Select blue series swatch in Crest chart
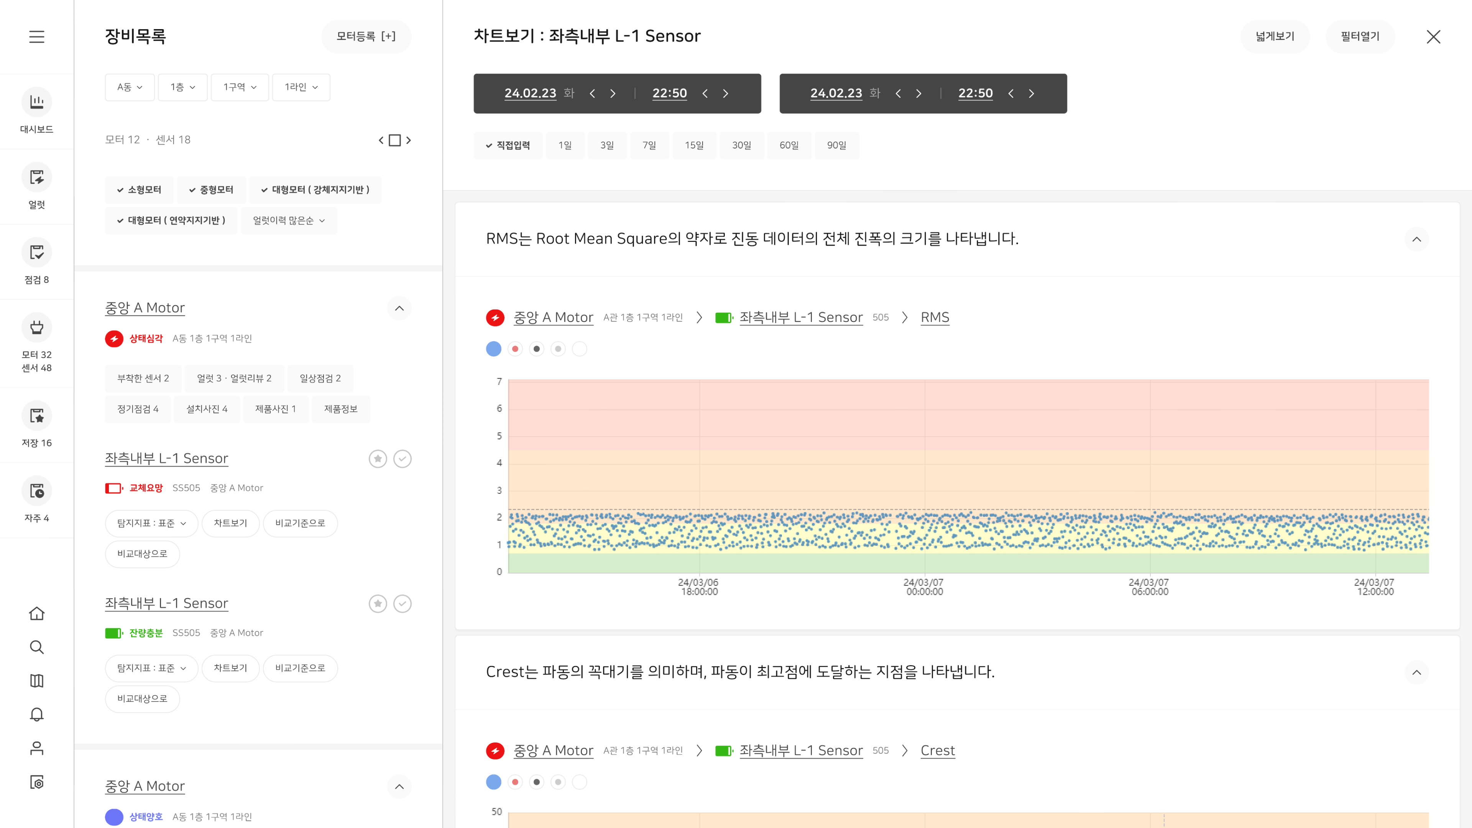The image size is (1472, 828). coord(494,782)
